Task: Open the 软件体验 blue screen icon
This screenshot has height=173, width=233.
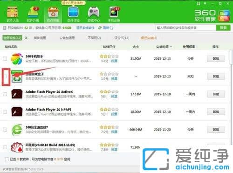Action: click(x=73, y=12)
